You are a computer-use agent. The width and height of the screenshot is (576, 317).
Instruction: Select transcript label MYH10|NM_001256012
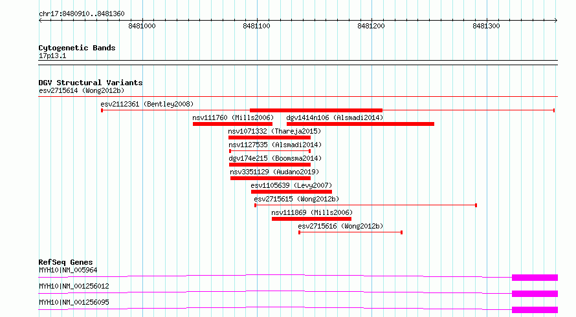[74, 286]
